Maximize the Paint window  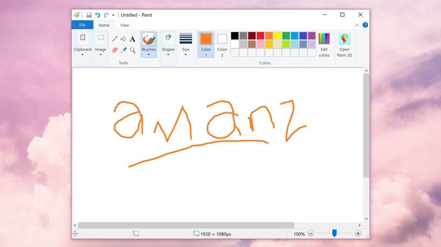click(342, 15)
